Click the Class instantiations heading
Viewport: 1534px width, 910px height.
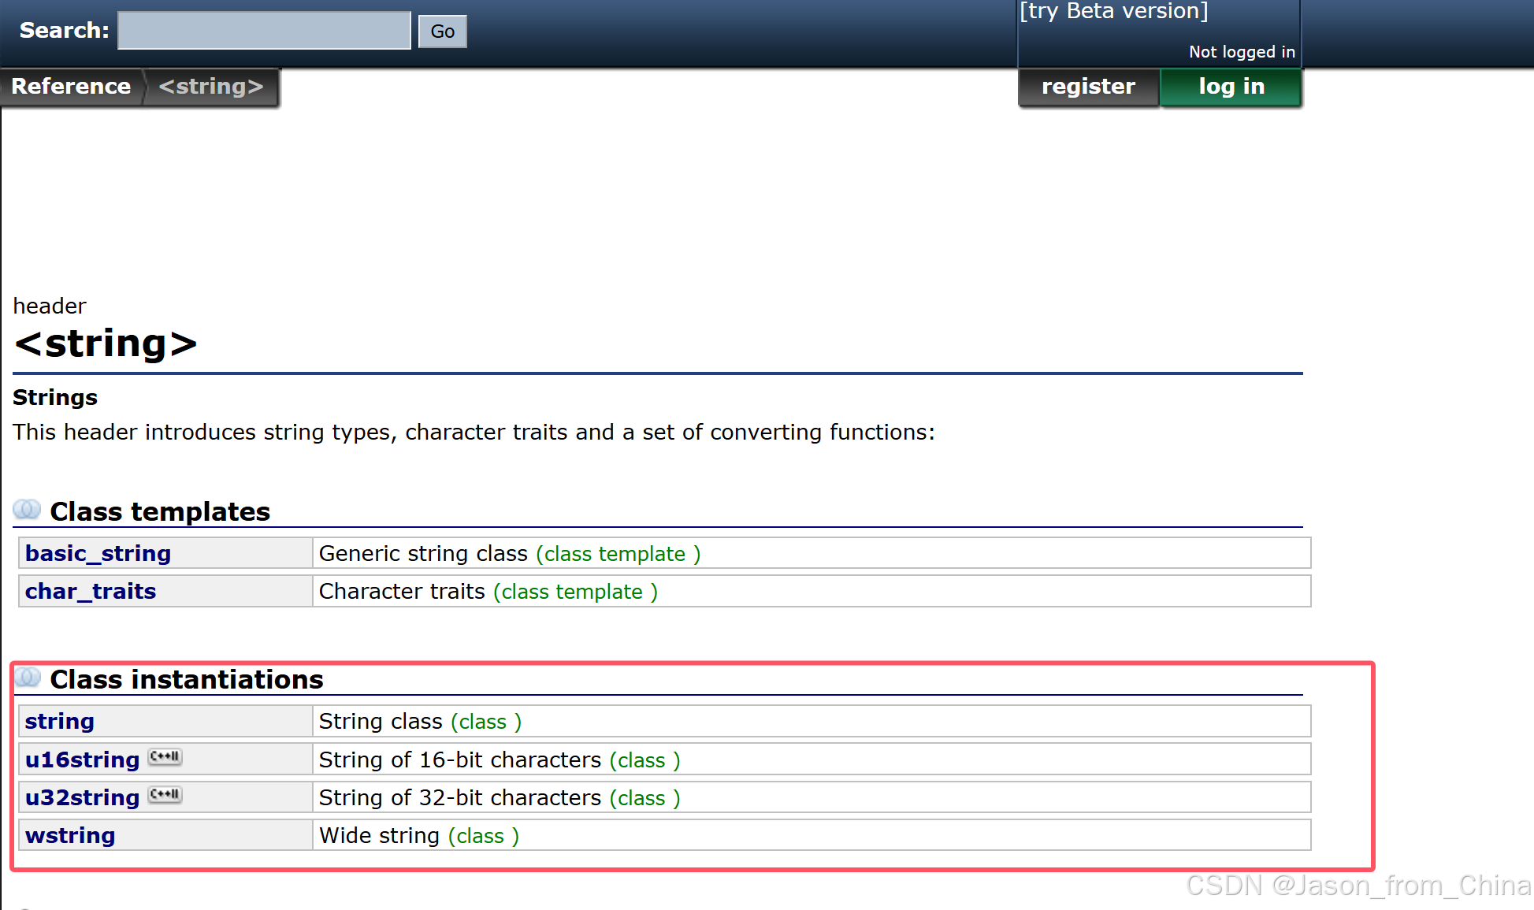click(187, 680)
